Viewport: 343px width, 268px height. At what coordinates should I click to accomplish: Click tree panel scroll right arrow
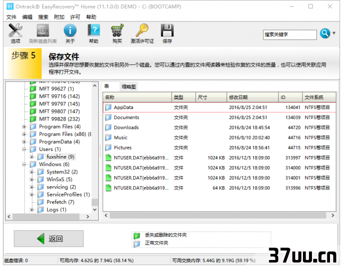tap(88, 216)
